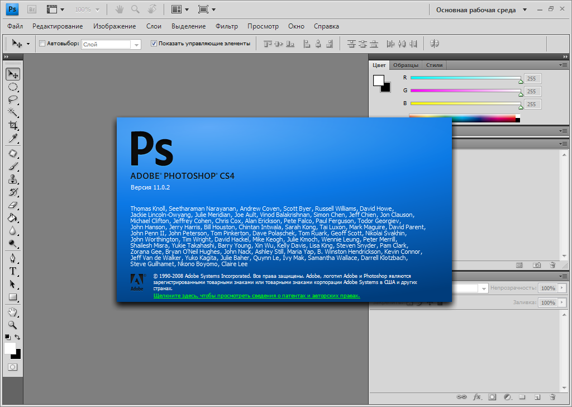The image size is (572, 407).
Task: Select the Zoom tool in the toolbox
Action: pos(13,325)
